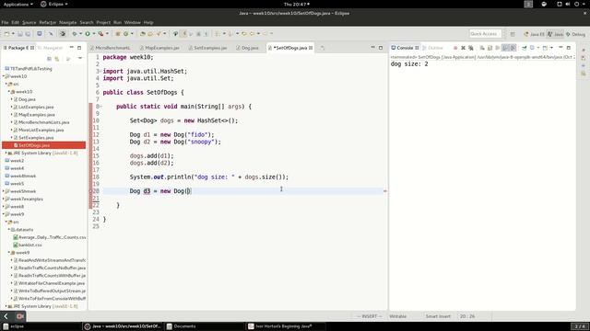
Task: Toggle Show Console on Standard Out
Action: tap(505, 48)
